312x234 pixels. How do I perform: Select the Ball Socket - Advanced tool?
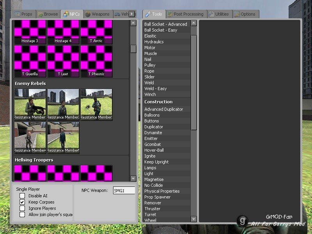167,24
